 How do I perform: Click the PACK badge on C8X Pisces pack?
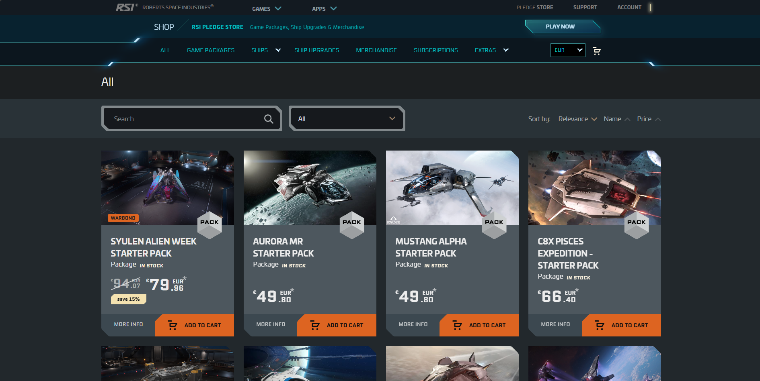click(x=637, y=225)
